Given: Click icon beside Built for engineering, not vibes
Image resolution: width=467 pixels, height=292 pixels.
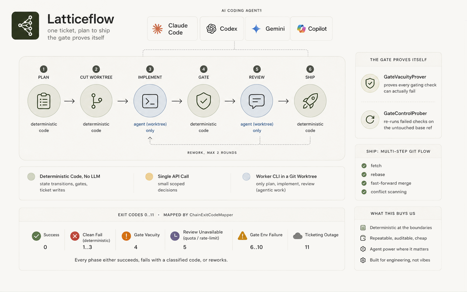Looking at the screenshot, I should pos(363,260).
